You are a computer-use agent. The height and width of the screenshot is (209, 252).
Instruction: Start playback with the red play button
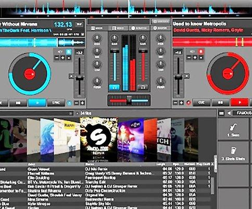click(x=240, y=102)
